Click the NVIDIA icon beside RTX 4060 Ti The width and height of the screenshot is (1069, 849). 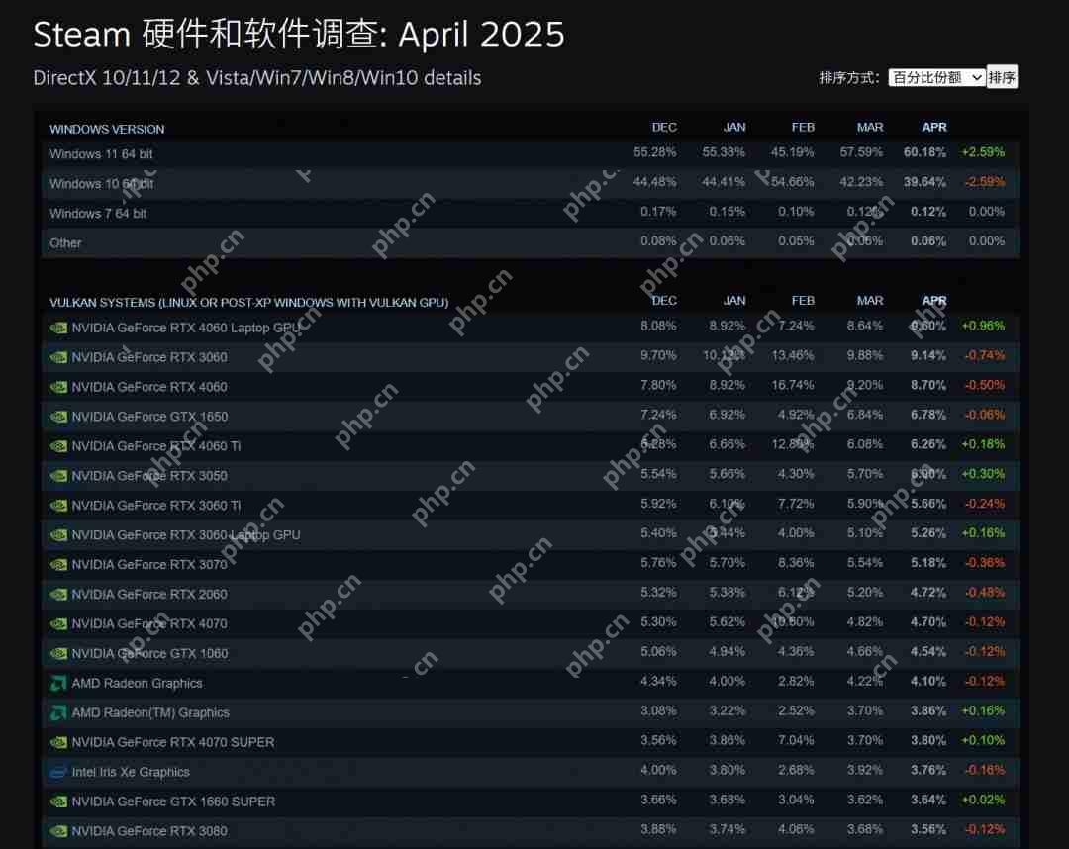click(58, 445)
